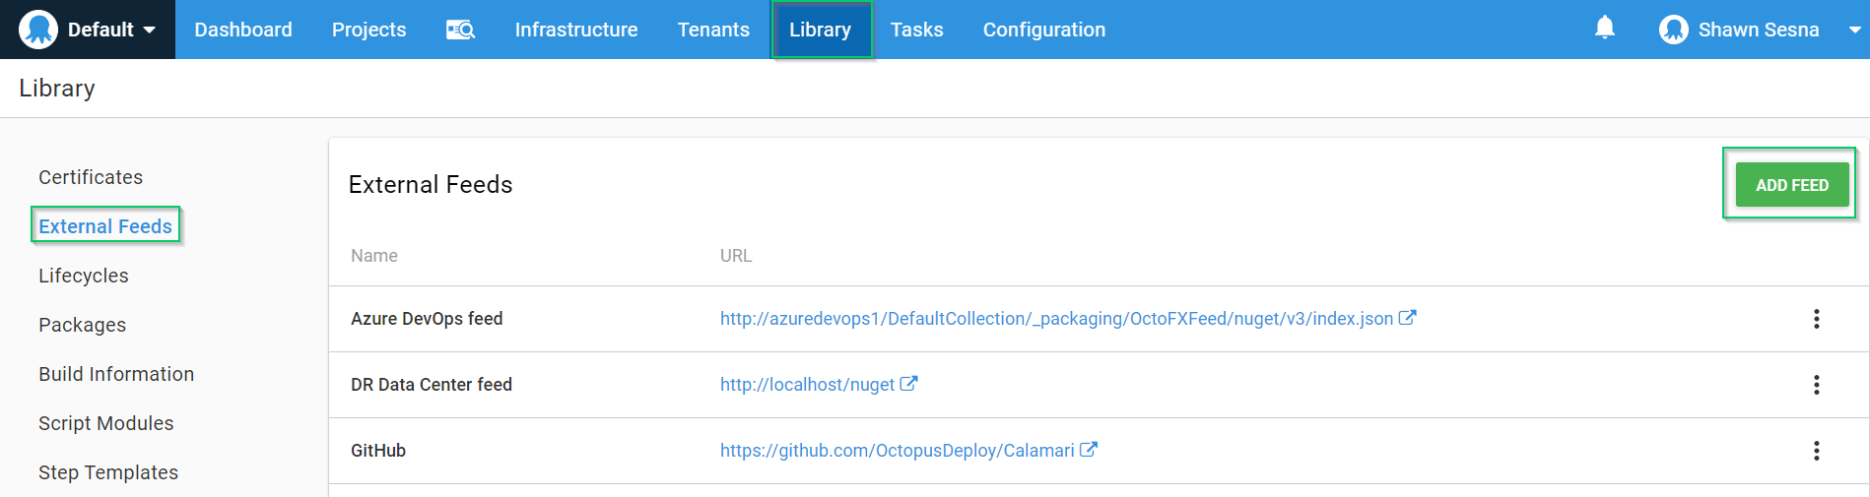Open Build Information in the sidebar

click(116, 374)
